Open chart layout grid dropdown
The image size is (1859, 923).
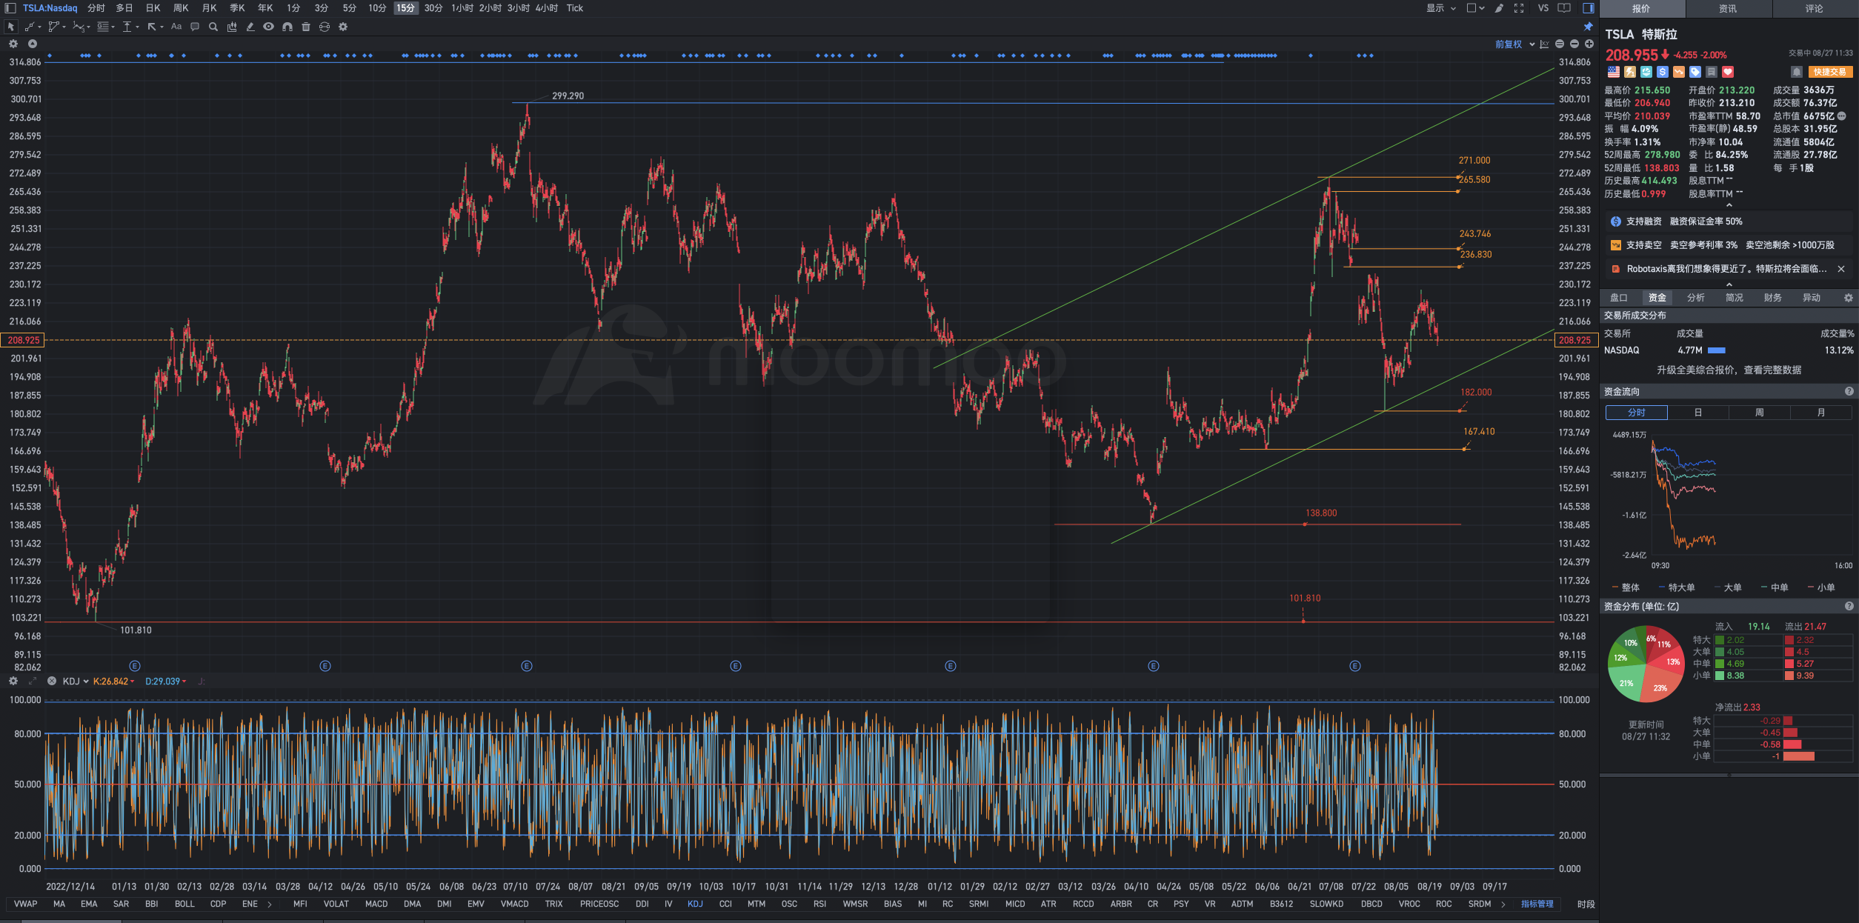[x=1476, y=8]
